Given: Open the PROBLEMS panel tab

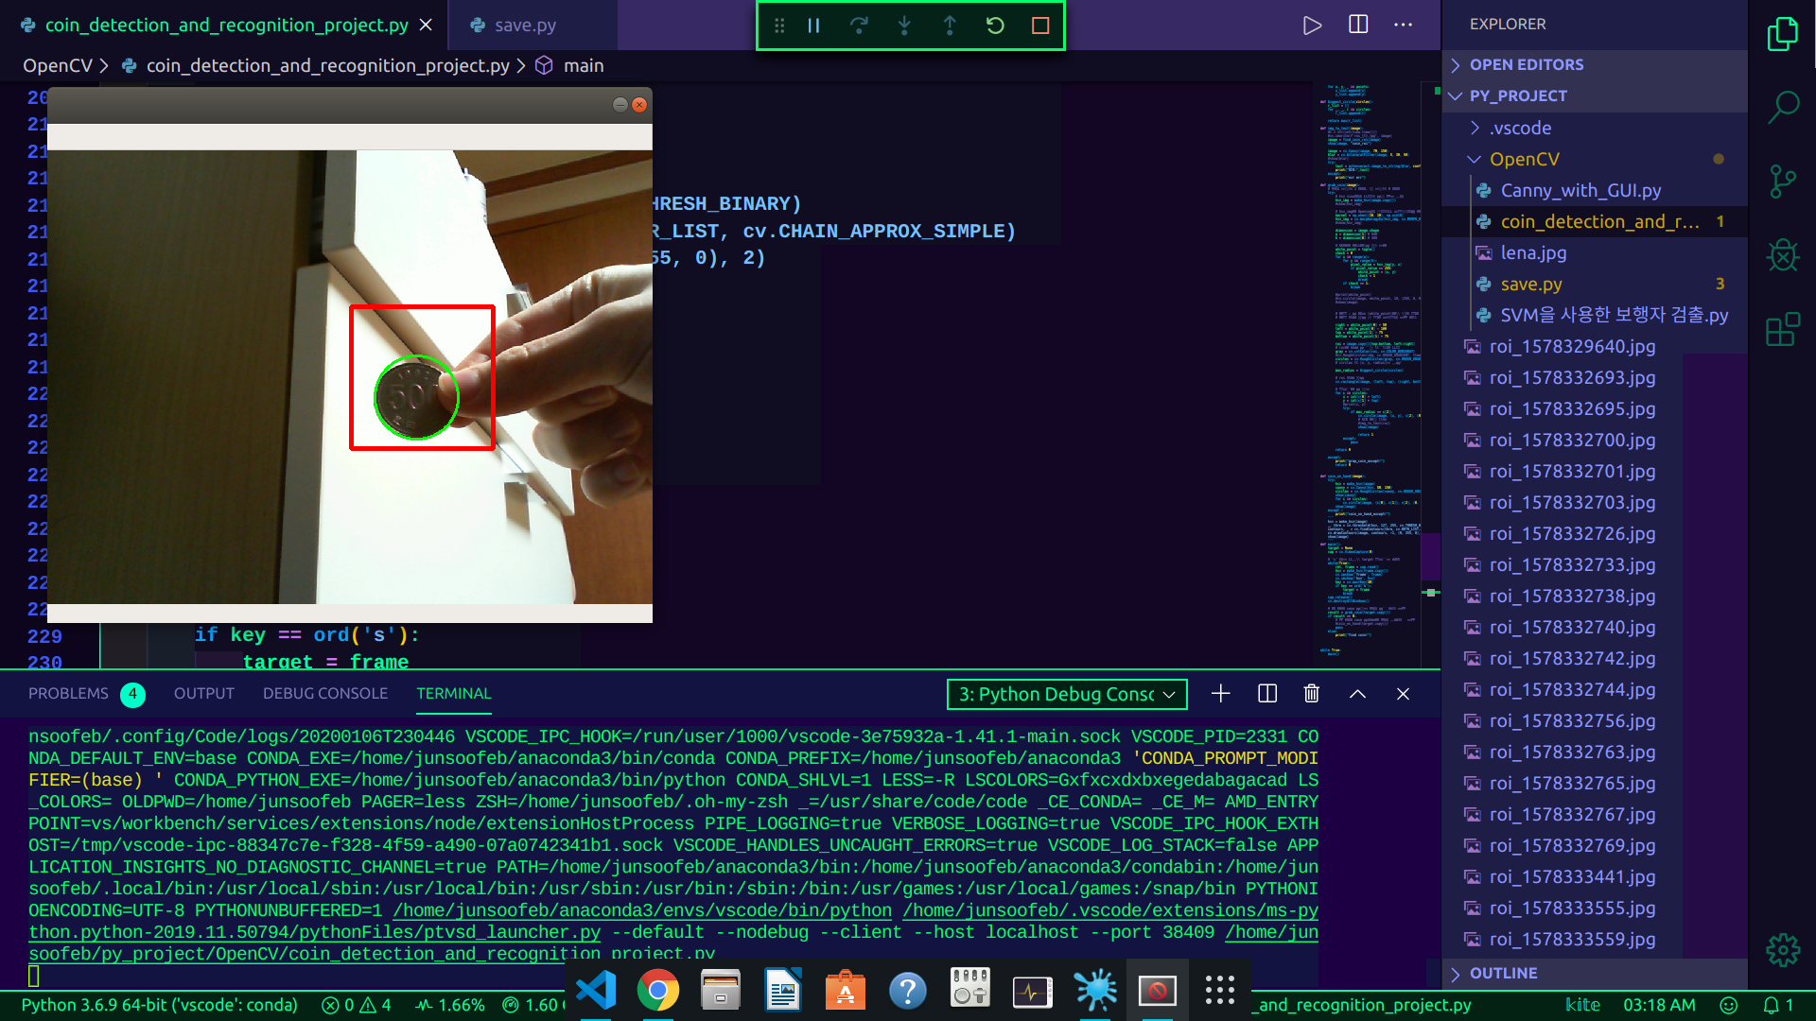Looking at the screenshot, I should coord(68,693).
